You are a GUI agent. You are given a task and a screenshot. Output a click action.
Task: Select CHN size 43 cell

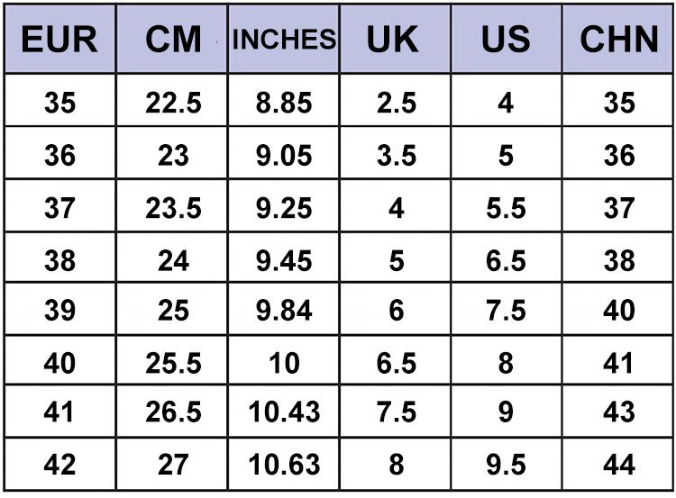point(619,412)
